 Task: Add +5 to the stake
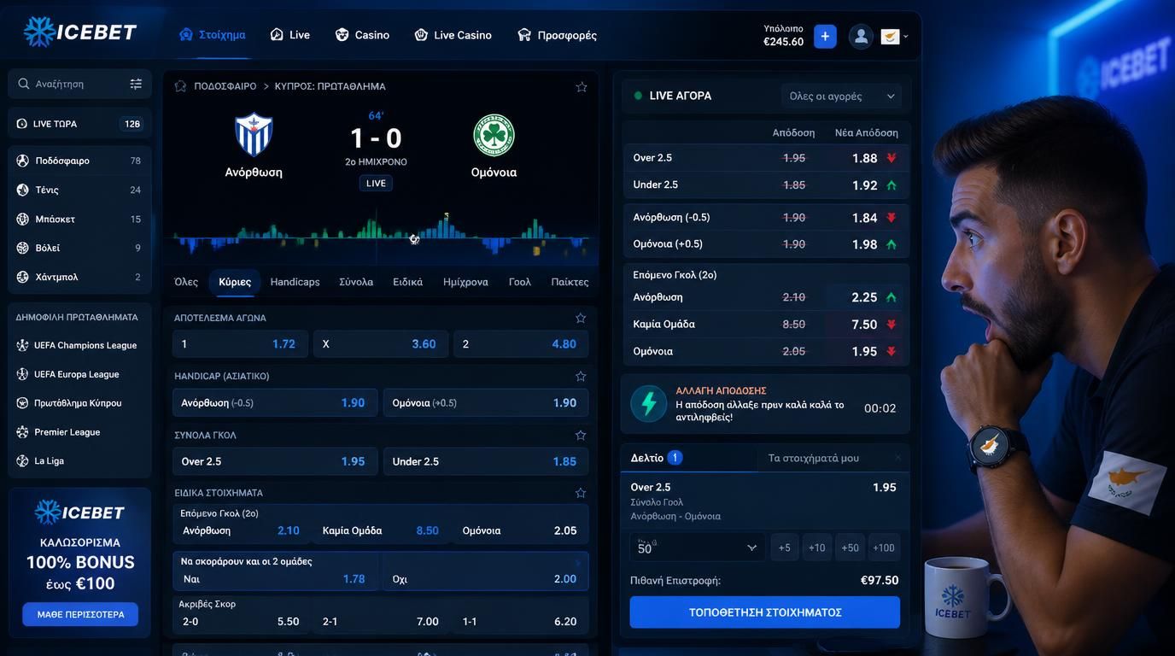[x=785, y=548]
